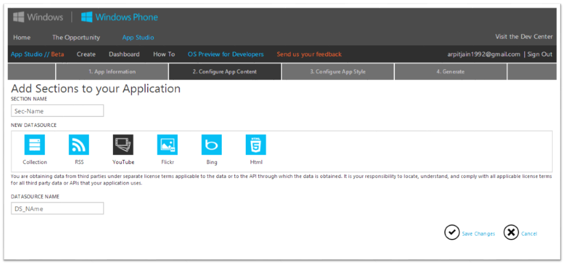Click the App Studio // Beta link
564x263 pixels.
(x=37, y=54)
